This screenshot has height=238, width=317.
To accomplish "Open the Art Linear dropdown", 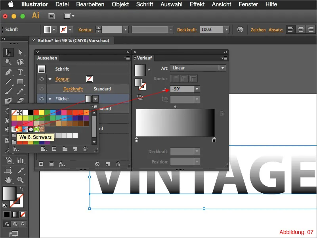I will coord(198,68).
